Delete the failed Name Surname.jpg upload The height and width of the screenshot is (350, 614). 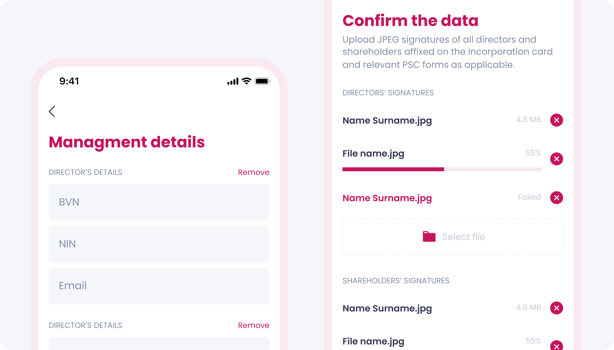tap(556, 197)
